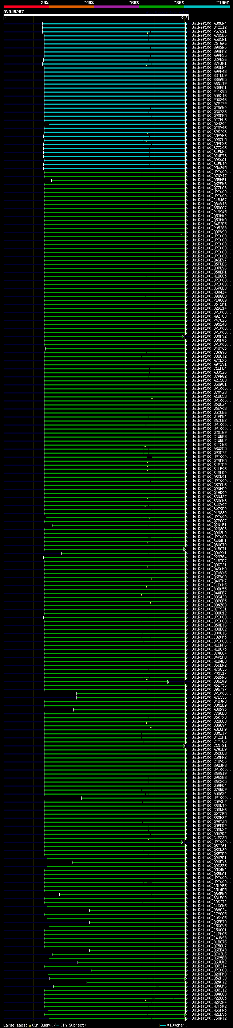Click the UniRef100_Q2RAW0 label
The width and height of the screenshot is (233, 1028).
click(209, 108)
